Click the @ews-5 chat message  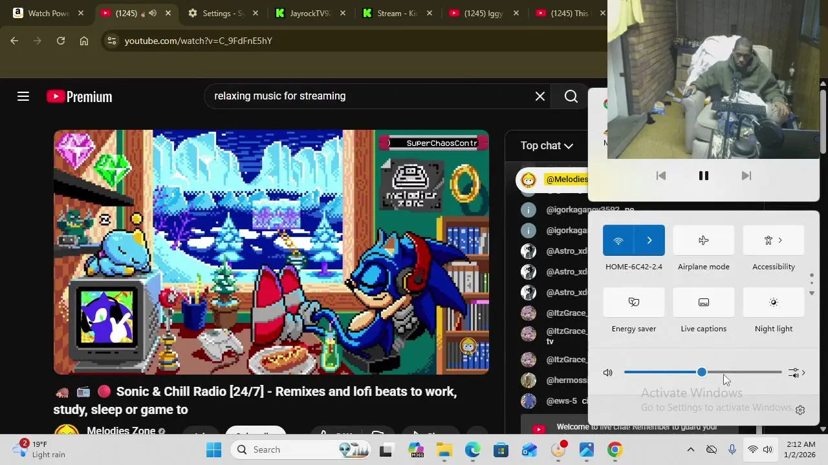(x=554, y=401)
